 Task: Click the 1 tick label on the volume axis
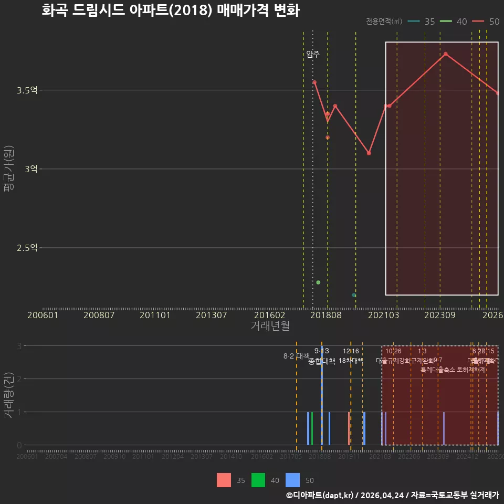coord(19,412)
